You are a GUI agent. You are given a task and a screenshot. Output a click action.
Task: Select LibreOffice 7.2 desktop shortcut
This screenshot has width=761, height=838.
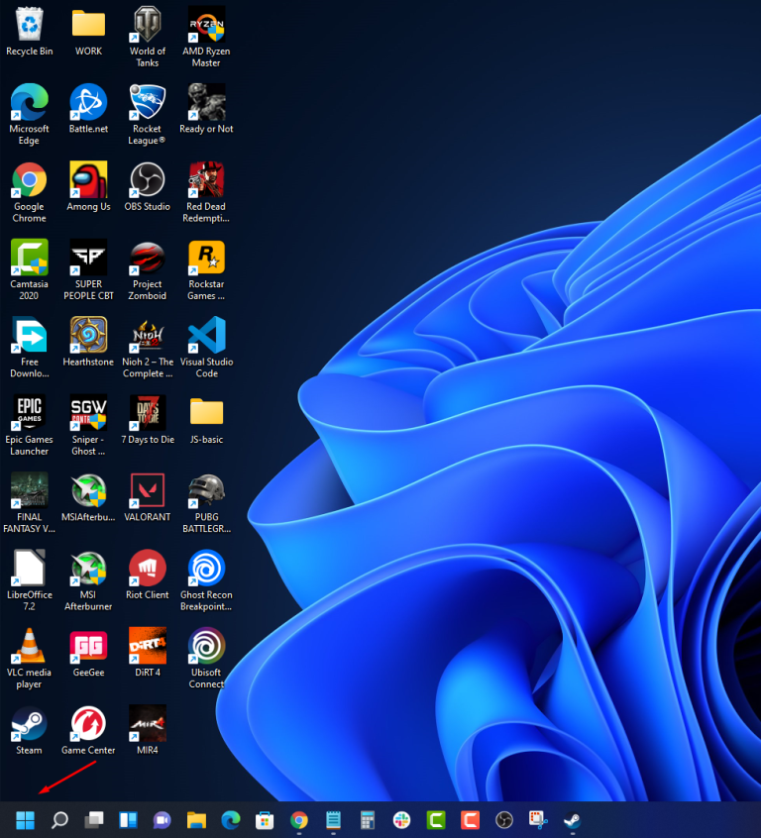coord(30,579)
